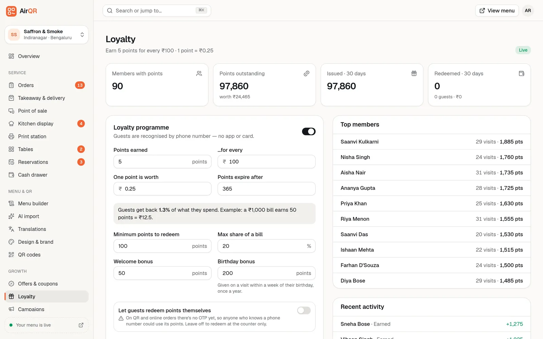This screenshot has width=543, height=339.
Task: Open the Reservations menu item
Action: (46, 162)
